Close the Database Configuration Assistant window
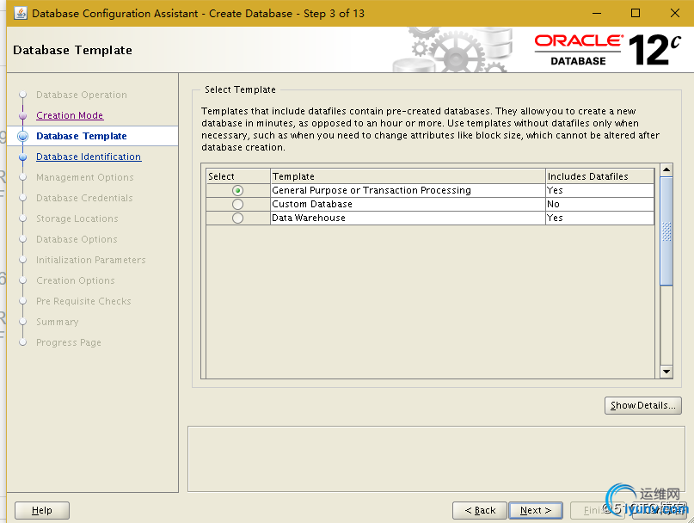 pyautogui.click(x=675, y=13)
